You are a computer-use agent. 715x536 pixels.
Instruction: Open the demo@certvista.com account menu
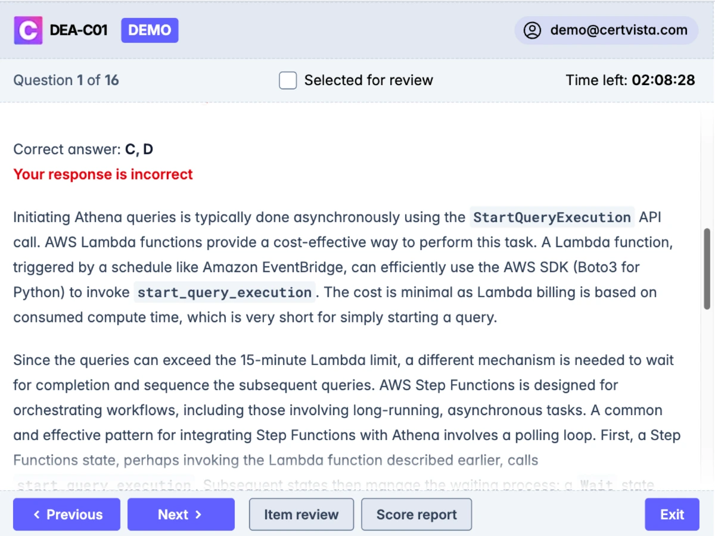618,30
